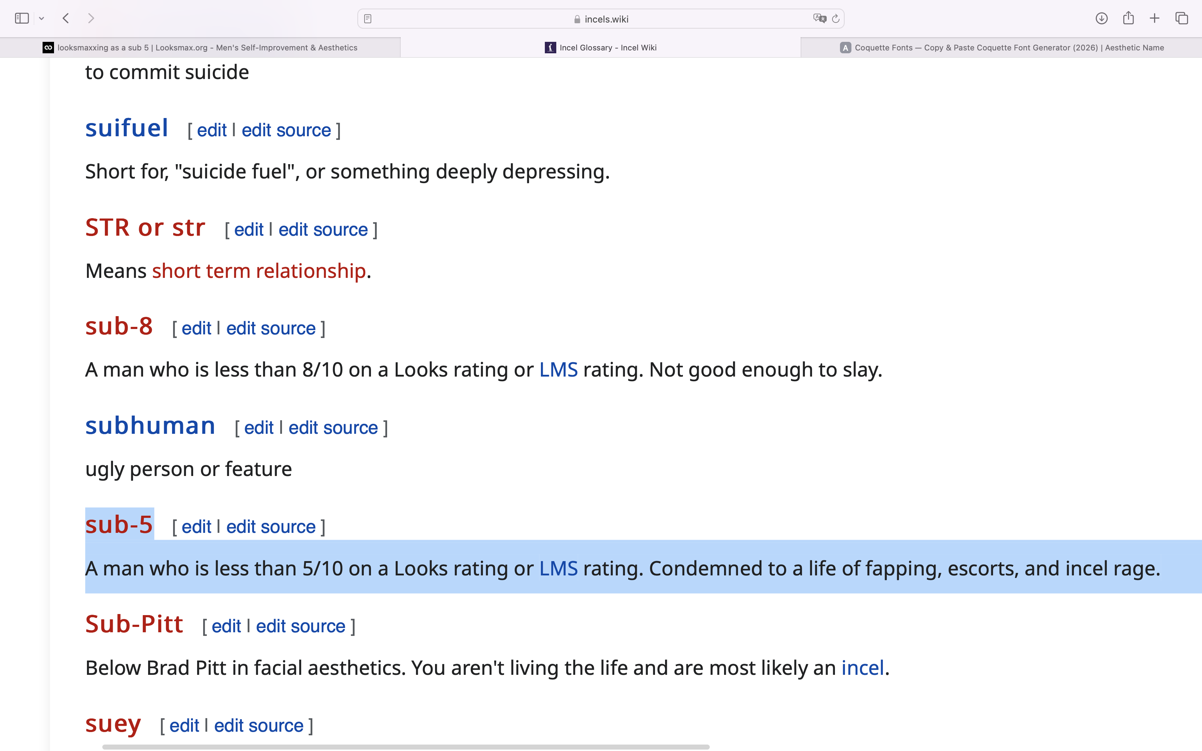
Task: Show downloads list
Action: click(1101, 18)
